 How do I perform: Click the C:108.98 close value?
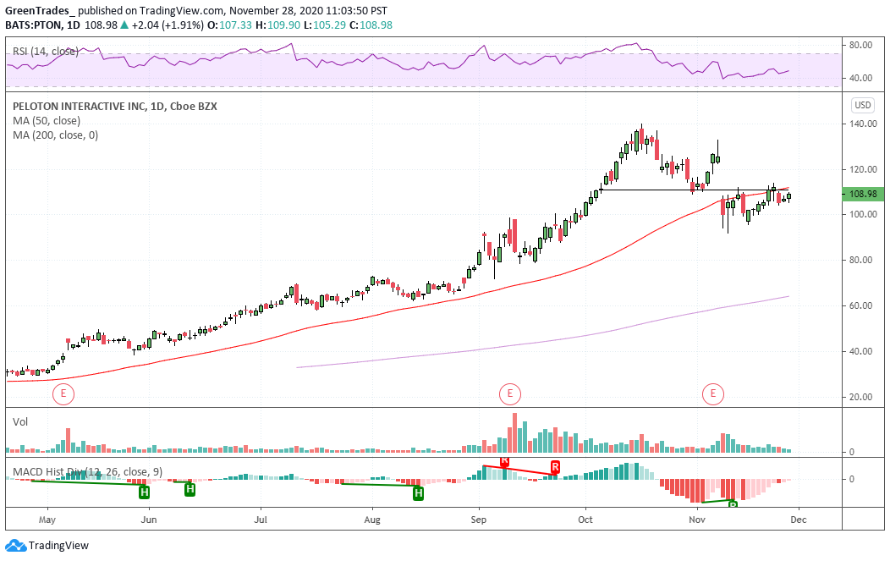371,25
